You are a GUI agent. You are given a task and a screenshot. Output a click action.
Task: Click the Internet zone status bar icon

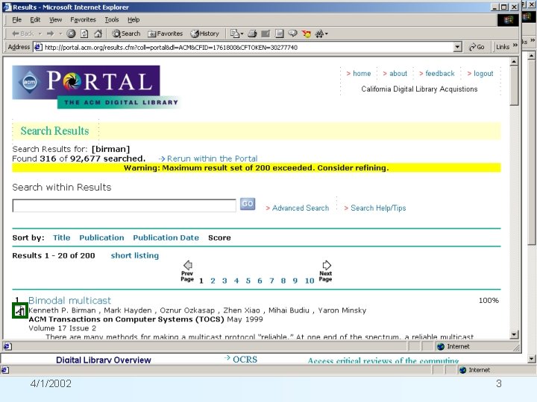pos(441,347)
